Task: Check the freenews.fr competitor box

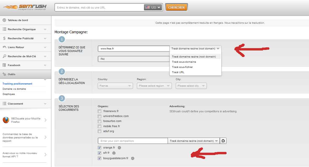Action: pyautogui.click(x=100, y=111)
